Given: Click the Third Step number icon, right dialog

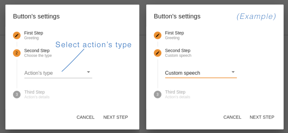Looking at the screenshot, I should click(158, 94).
